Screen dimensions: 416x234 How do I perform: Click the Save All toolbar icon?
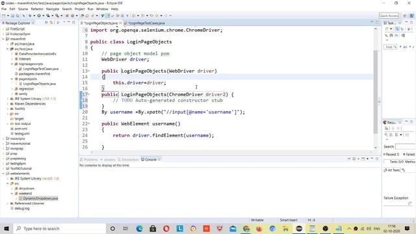[x=18, y=16]
